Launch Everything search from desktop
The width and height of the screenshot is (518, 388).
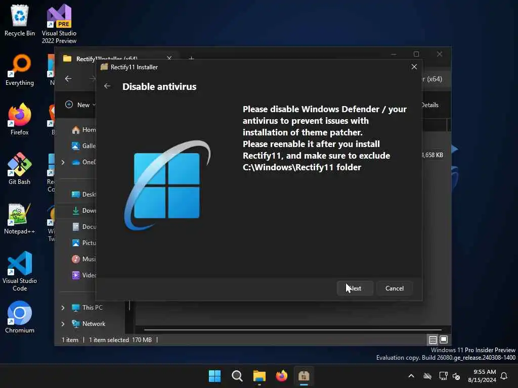[x=20, y=70]
